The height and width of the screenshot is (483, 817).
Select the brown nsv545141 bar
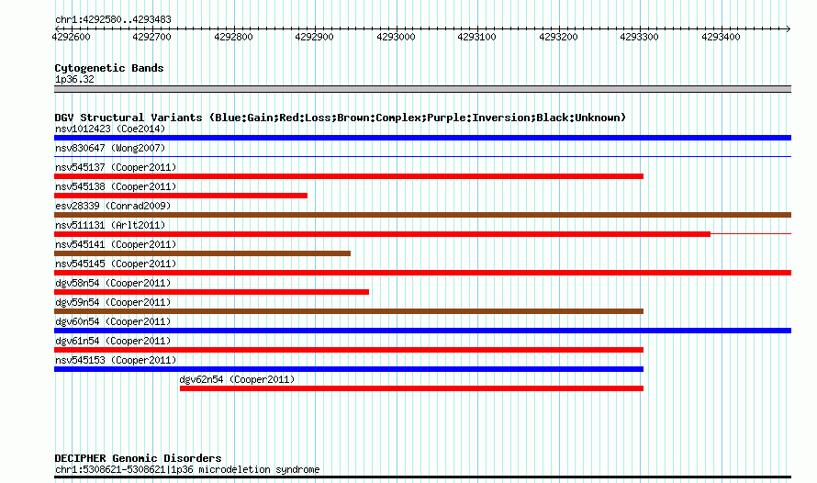202,253
